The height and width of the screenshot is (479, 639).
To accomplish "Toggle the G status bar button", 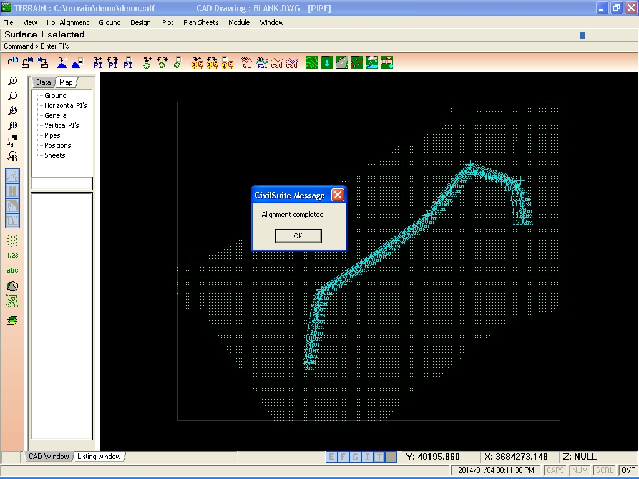I will click(x=355, y=457).
